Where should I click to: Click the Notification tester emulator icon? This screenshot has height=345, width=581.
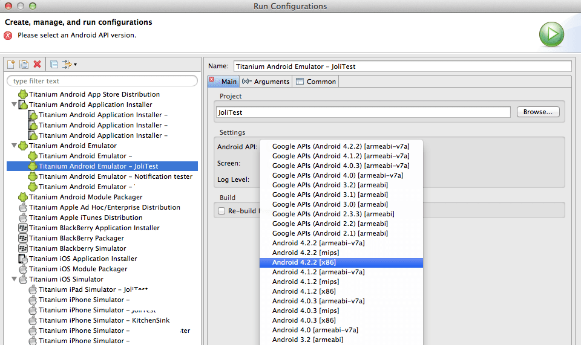tap(33, 176)
